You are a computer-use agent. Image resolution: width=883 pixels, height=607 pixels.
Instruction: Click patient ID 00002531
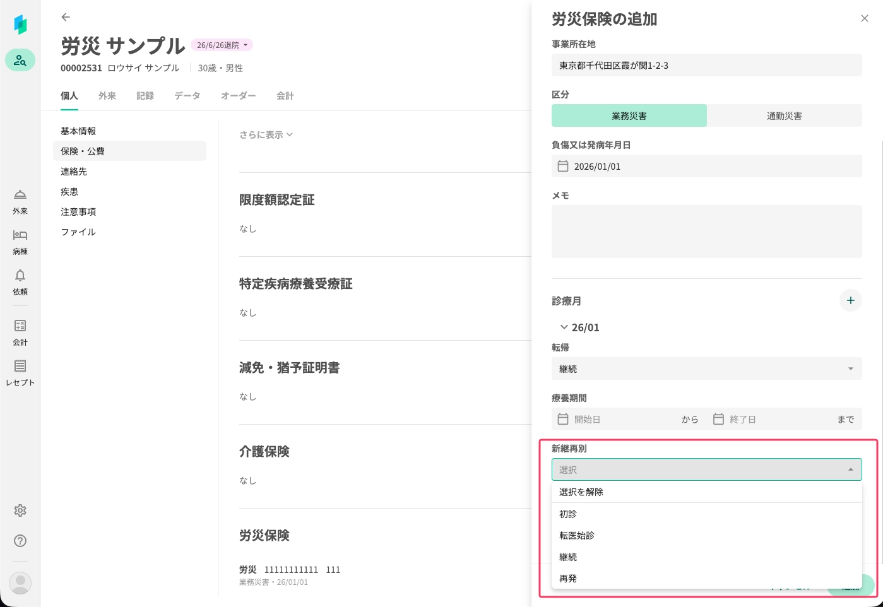click(81, 68)
